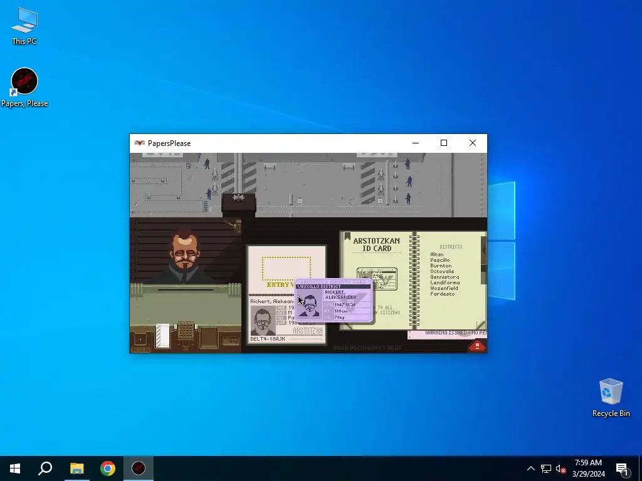Select 'Octovalis' in the districts list

point(442,271)
